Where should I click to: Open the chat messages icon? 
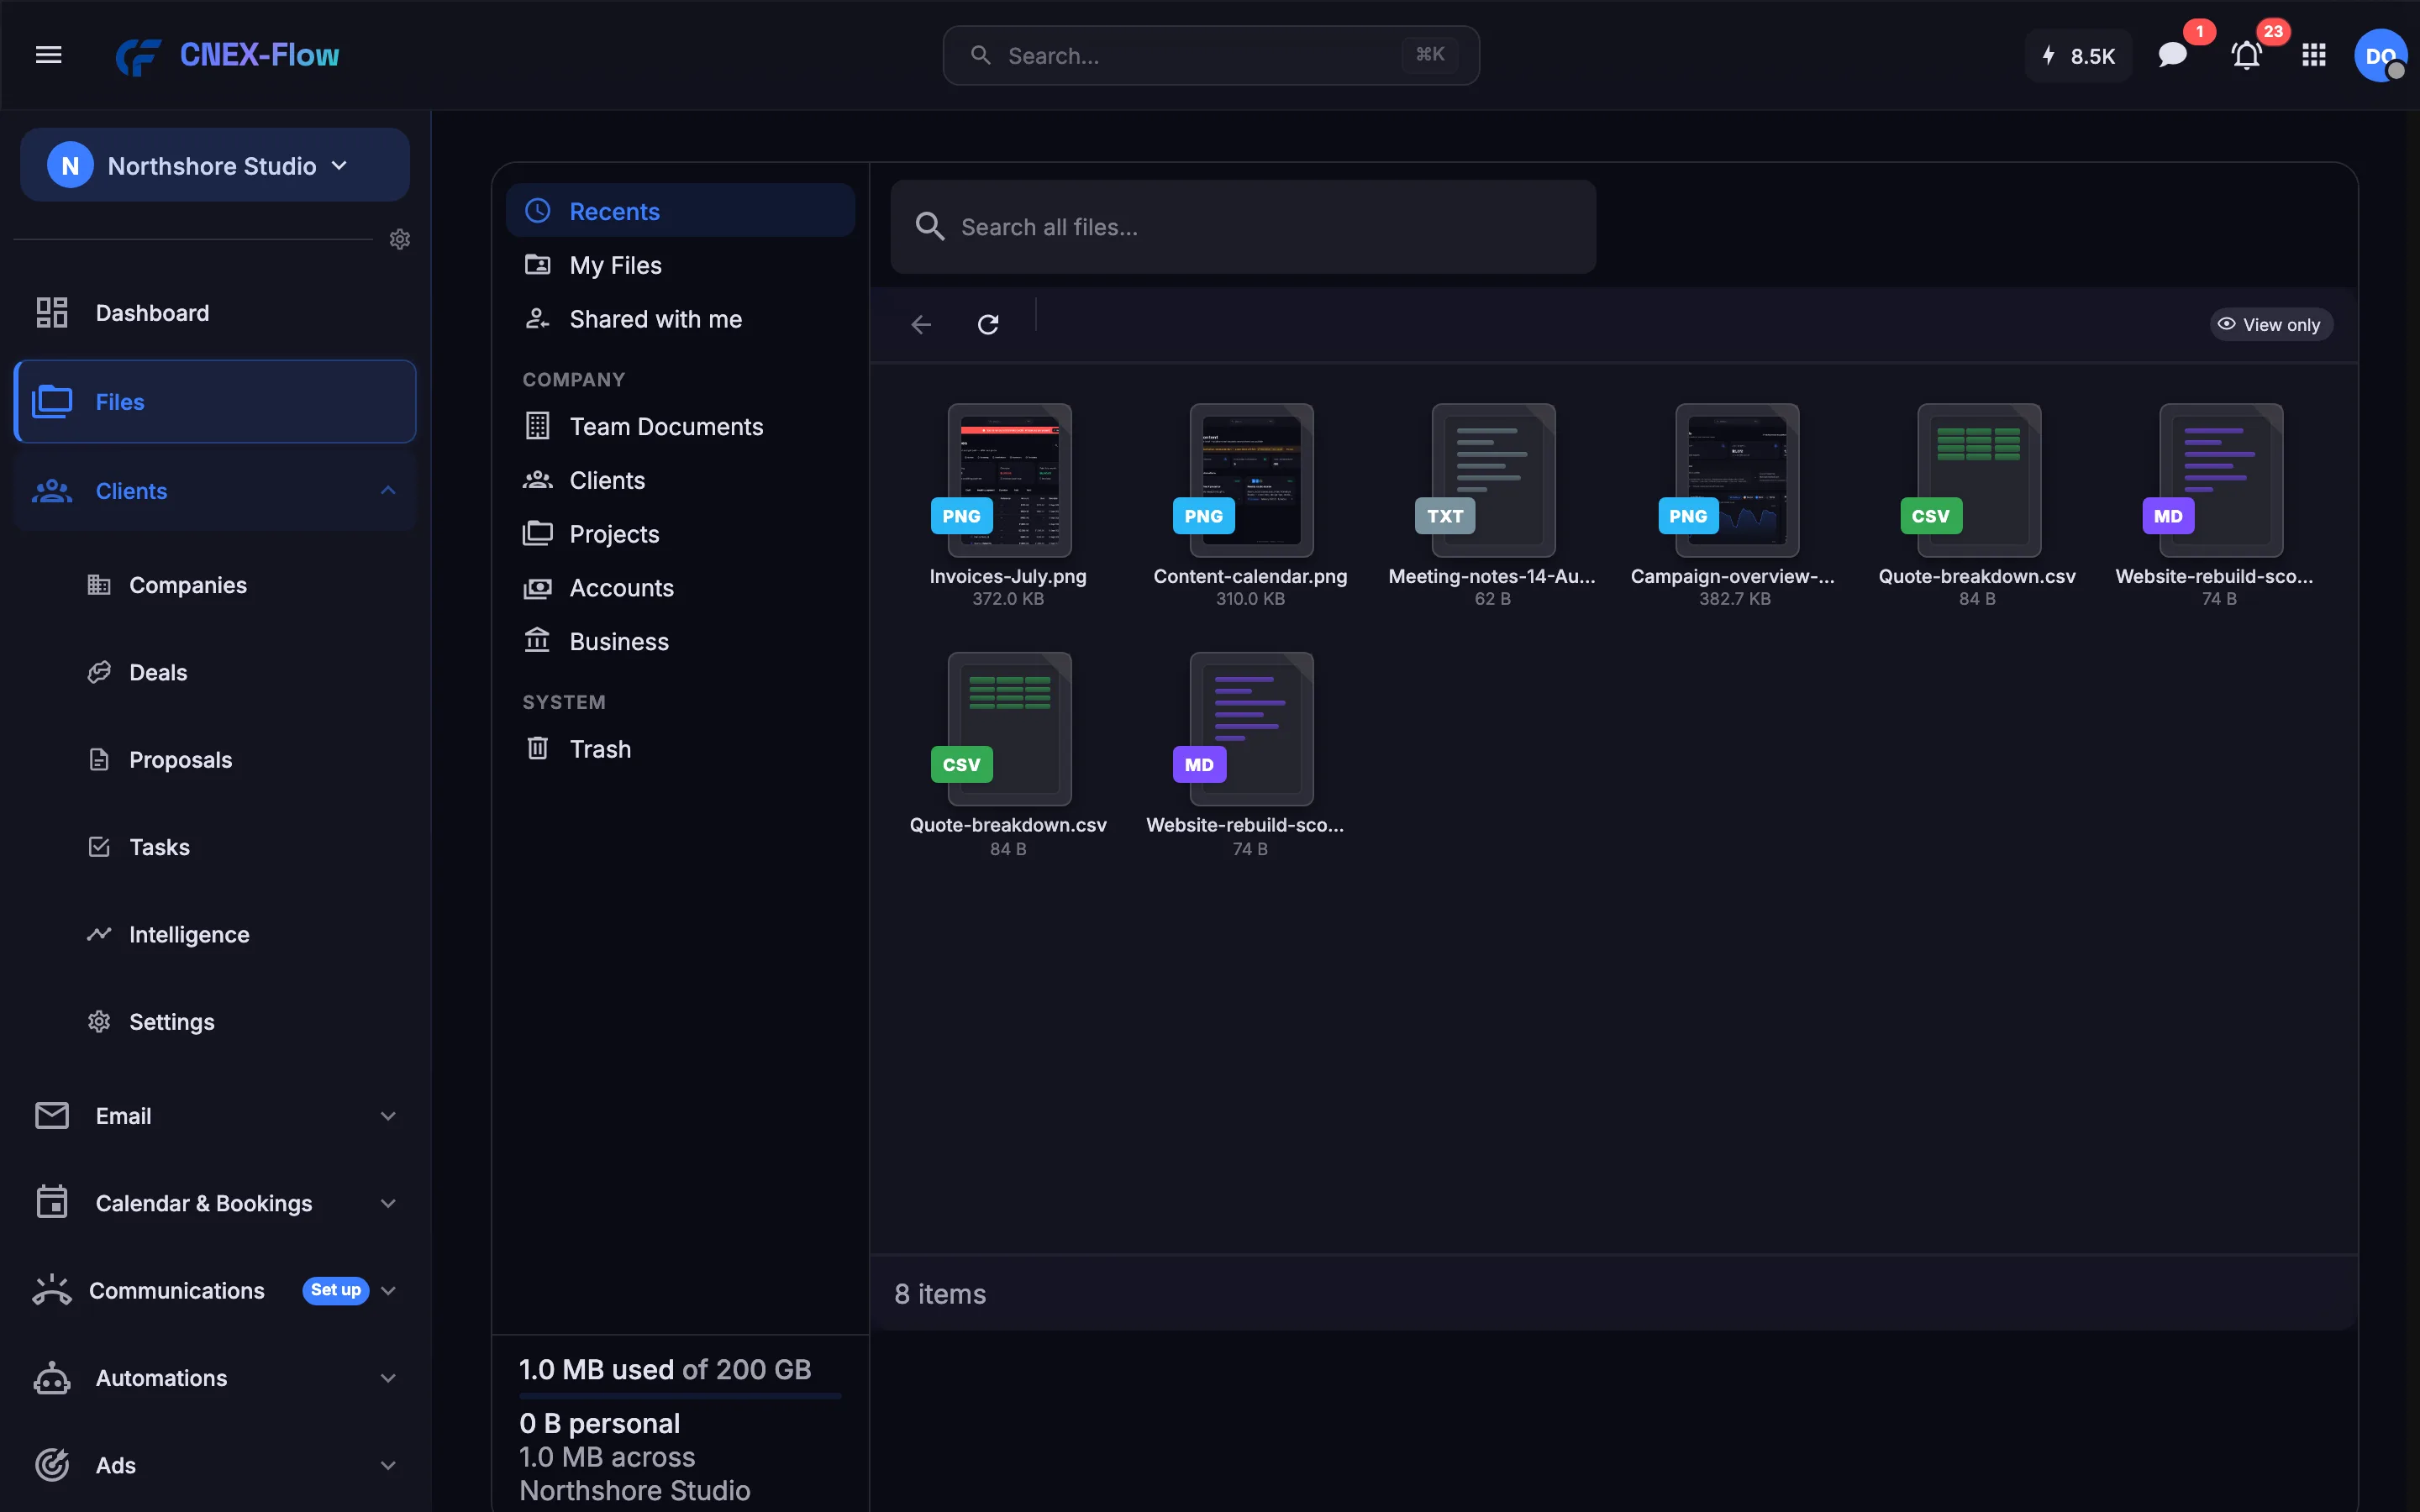tap(2172, 55)
